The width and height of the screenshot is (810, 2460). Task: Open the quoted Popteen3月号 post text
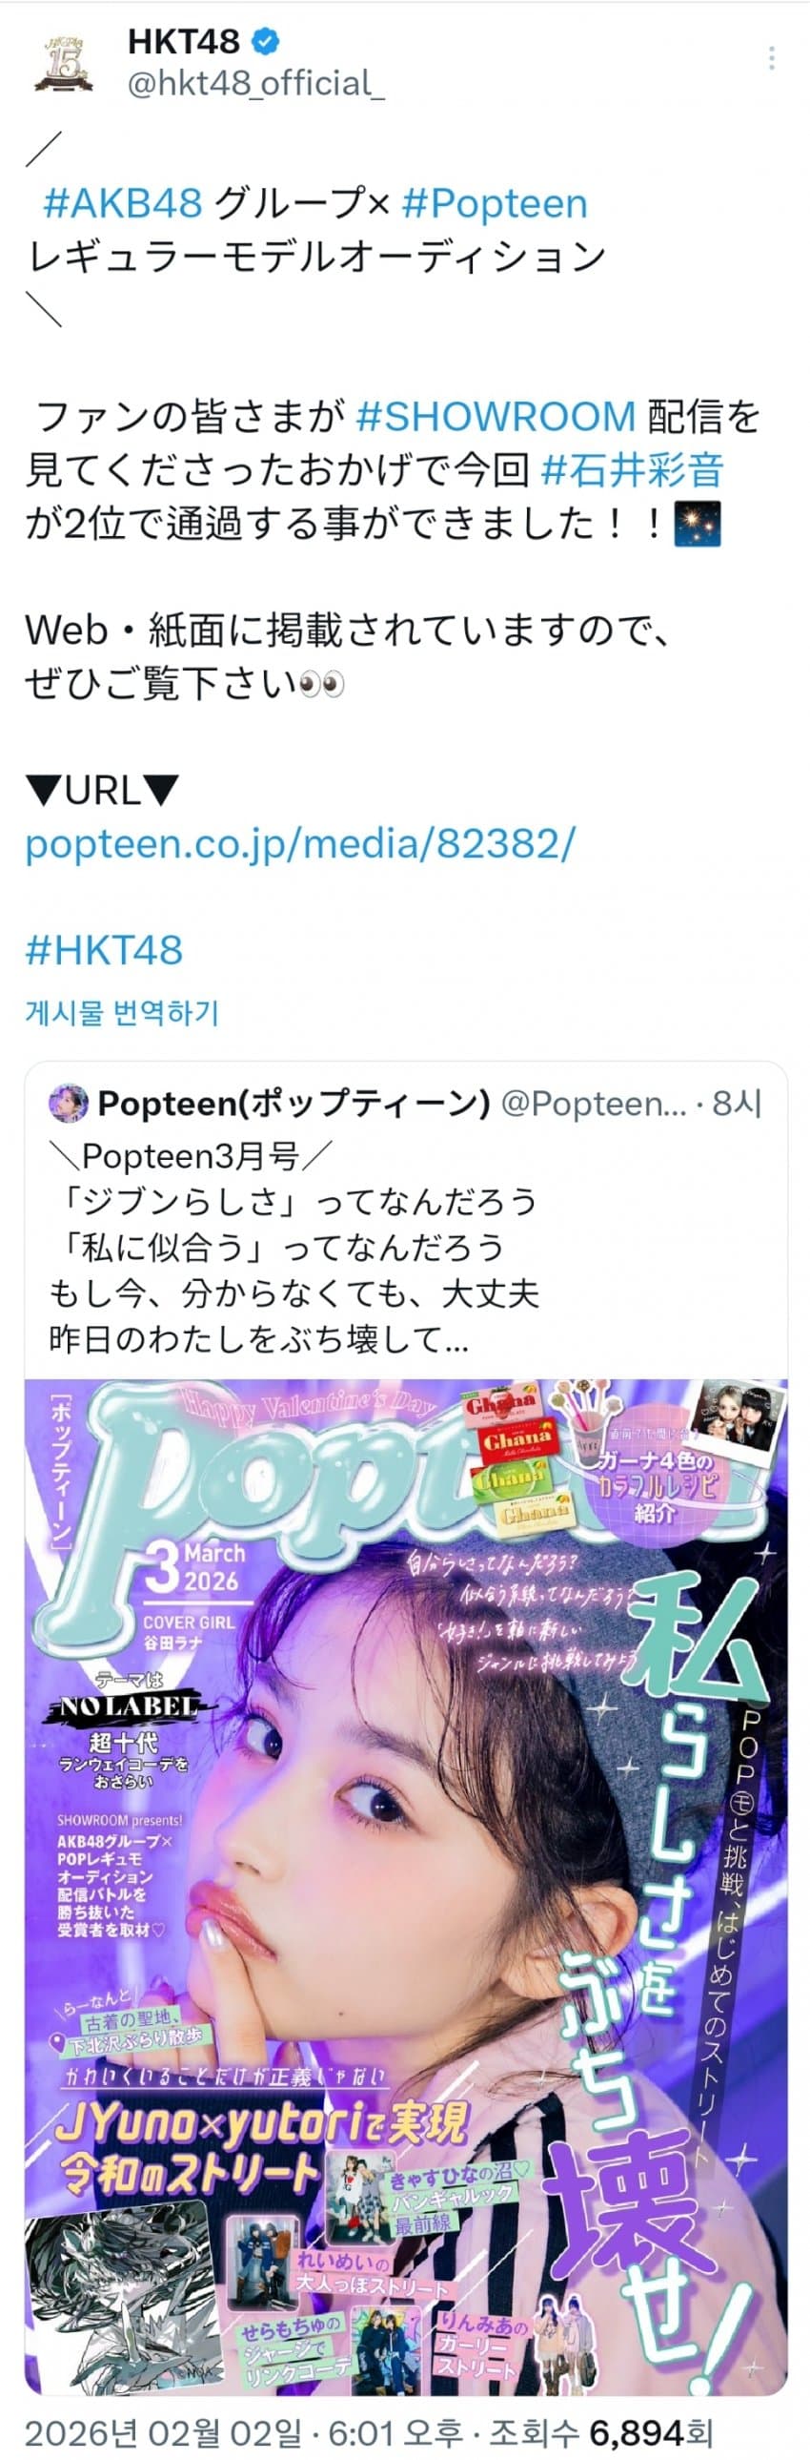(x=294, y=1248)
